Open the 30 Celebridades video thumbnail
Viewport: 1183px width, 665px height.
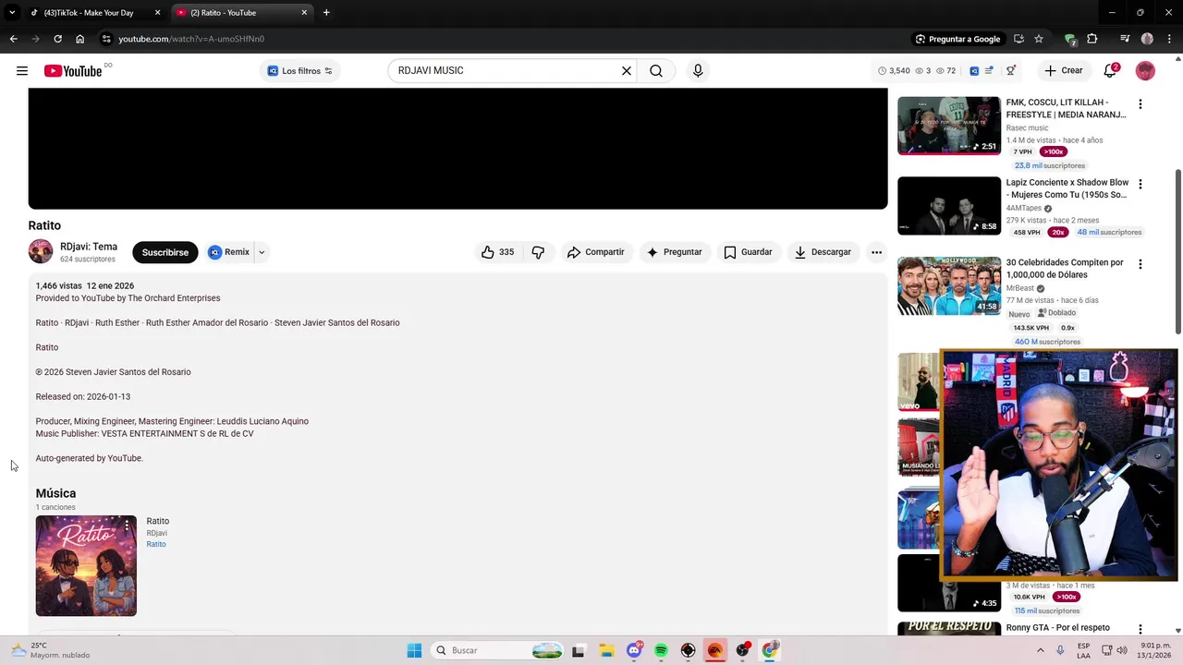[949, 285]
